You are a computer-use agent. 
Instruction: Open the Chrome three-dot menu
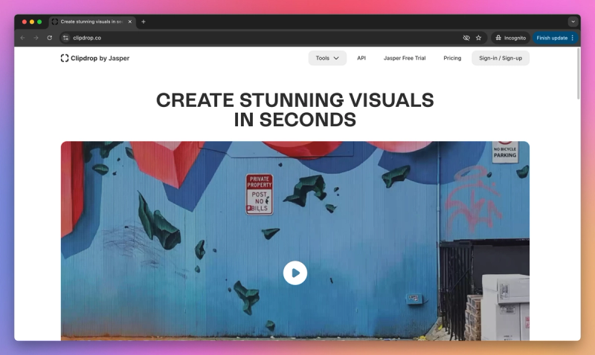tap(573, 38)
